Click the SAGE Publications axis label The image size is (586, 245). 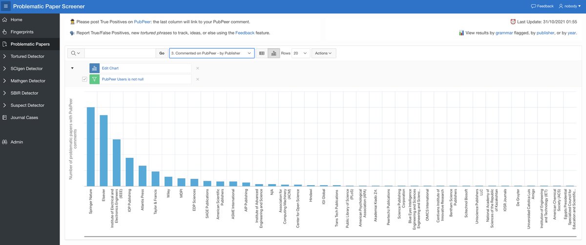coord(207,203)
